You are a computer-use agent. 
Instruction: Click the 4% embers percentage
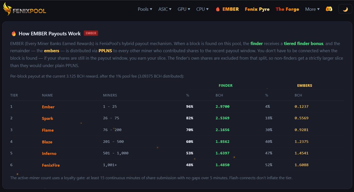[x=268, y=106]
